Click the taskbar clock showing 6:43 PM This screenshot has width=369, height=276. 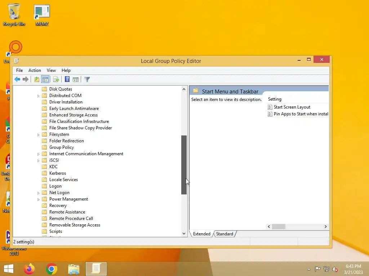[353, 269]
